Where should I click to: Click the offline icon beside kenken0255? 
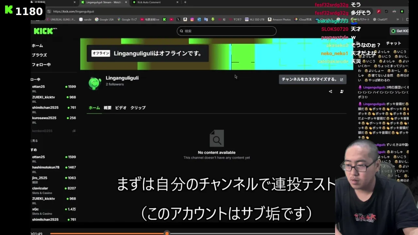[74, 131]
